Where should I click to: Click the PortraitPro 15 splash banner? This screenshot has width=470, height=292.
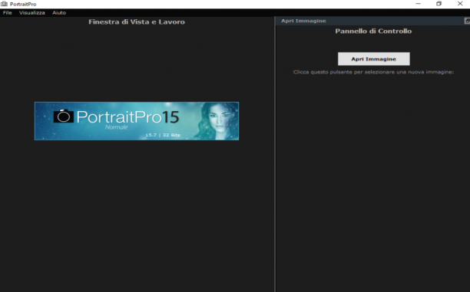click(137, 121)
